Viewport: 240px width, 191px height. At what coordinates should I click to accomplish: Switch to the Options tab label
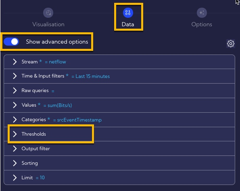point(202,24)
